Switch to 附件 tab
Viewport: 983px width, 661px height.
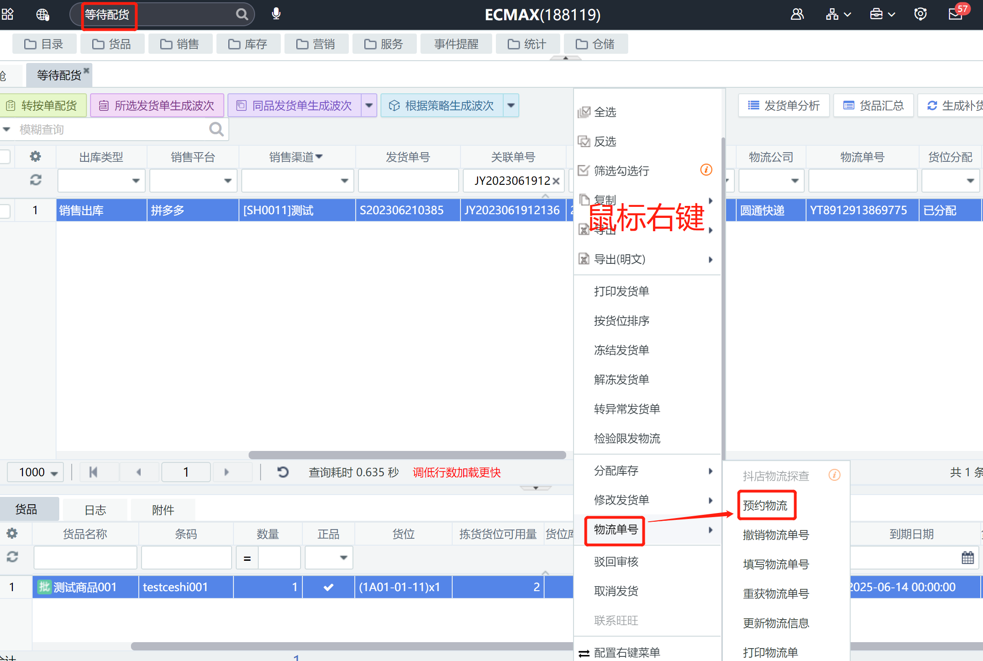[163, 510]
